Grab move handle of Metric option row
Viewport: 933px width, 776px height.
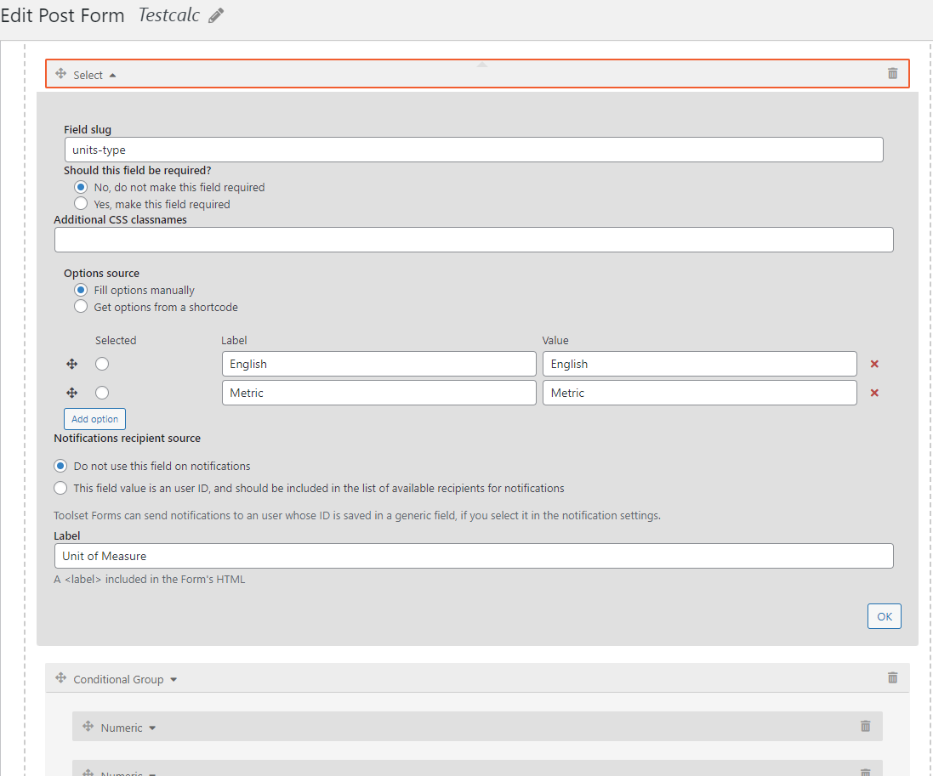click(x=72, y=393)
